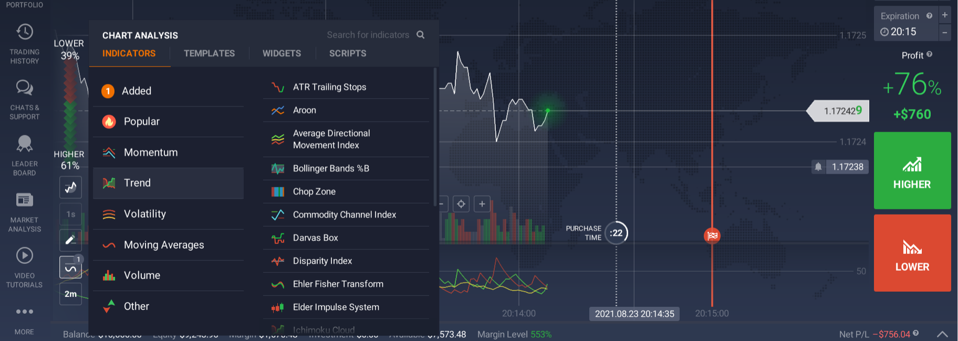Select the Moving Averages category
This screenshot has height=341, width=958.
click(x=168, y=245)
